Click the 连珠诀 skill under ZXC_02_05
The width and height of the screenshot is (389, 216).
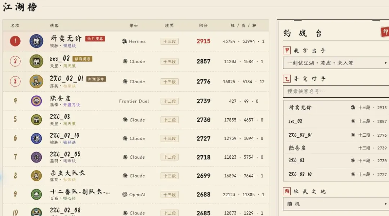(70, 161)
